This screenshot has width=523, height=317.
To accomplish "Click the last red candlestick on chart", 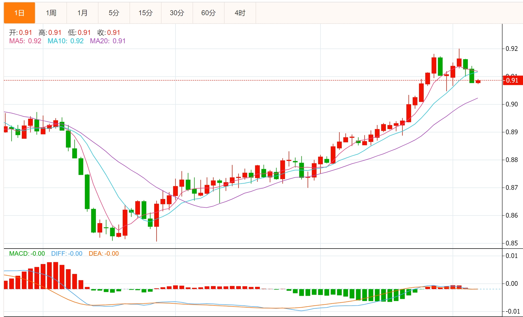I will pos(478,82).
